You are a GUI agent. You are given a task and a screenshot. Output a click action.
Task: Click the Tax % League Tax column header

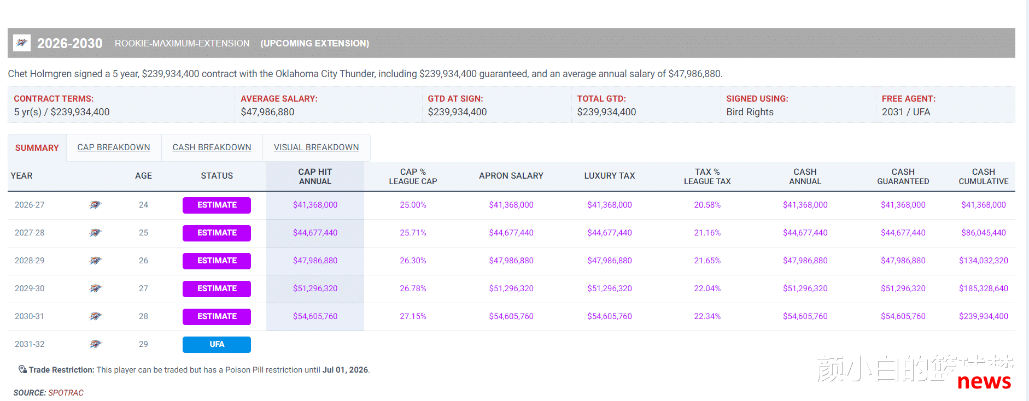pos(707,176)
